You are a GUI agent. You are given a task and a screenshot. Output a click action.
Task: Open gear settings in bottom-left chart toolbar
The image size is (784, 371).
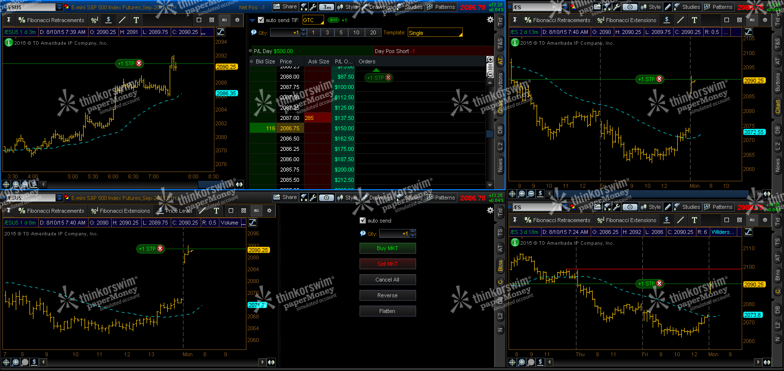coord(269,211)
